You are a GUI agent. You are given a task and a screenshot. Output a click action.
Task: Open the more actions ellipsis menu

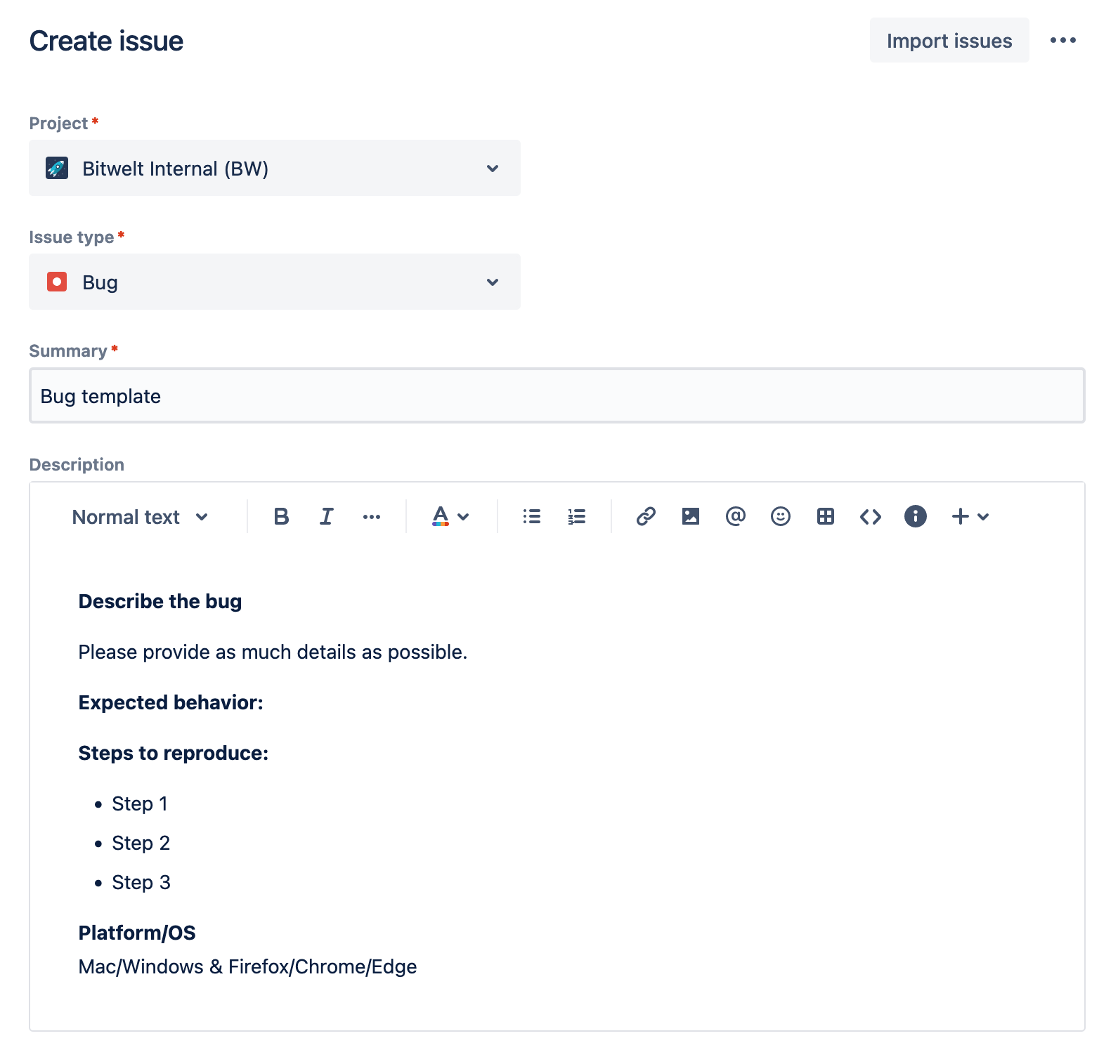click(1062, 41)
